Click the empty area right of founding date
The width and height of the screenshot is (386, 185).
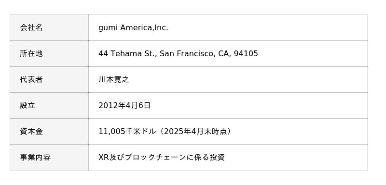tap(259, 106)
